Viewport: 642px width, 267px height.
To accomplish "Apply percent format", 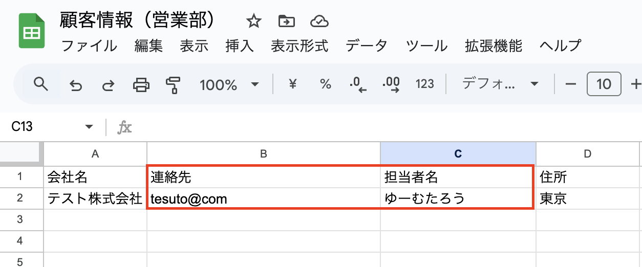I will (x=326, y=84).
